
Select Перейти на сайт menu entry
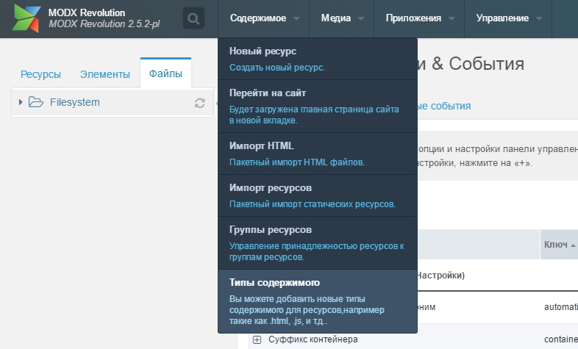318,107
